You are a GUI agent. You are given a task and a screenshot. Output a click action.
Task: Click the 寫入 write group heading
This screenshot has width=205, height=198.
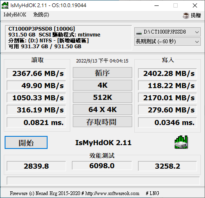(168, 60)
